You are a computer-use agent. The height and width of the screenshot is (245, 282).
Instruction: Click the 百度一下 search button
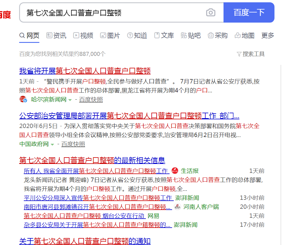pos(249,12)
